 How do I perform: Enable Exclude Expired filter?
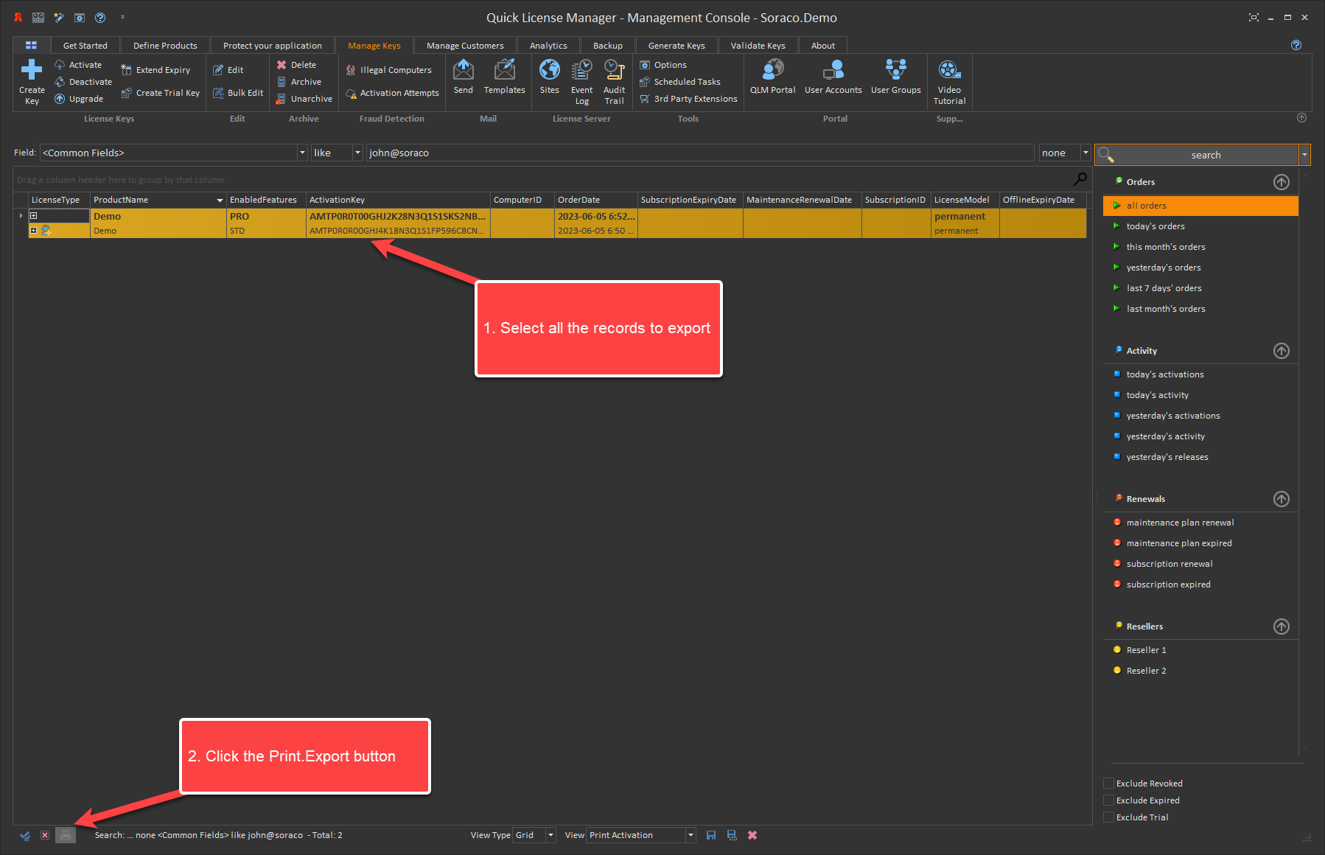pos(1108,800)
